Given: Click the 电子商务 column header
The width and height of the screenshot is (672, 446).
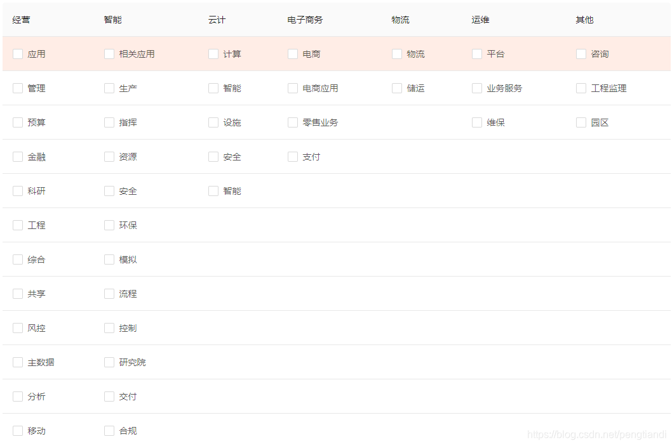Looking at the screenshot, I should pyautogui.click(x=305, y=20).
